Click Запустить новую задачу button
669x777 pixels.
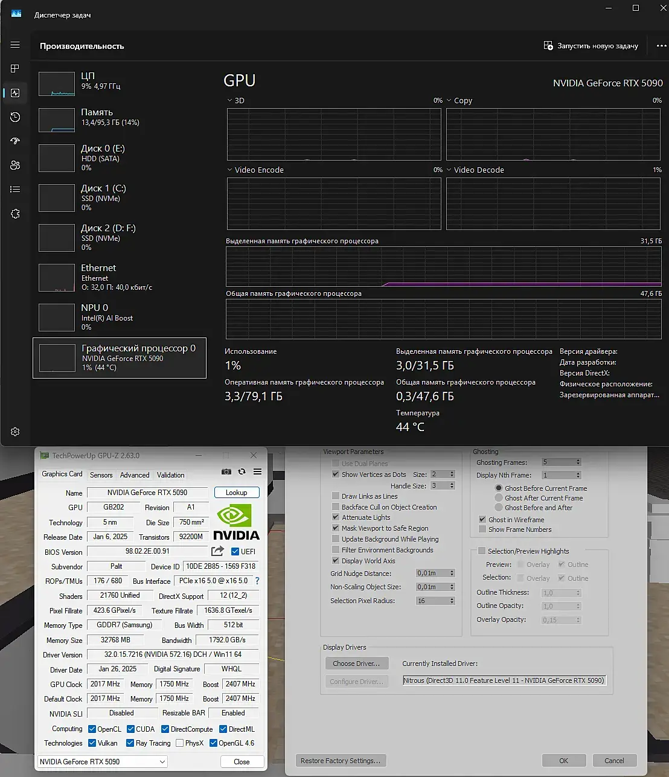point(591,46)
